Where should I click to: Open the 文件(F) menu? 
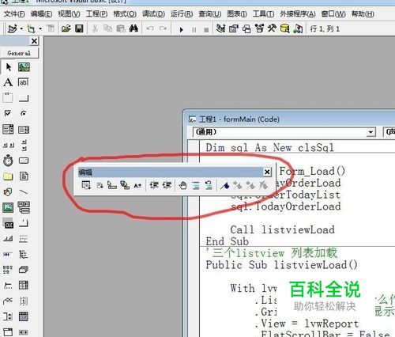14,13
